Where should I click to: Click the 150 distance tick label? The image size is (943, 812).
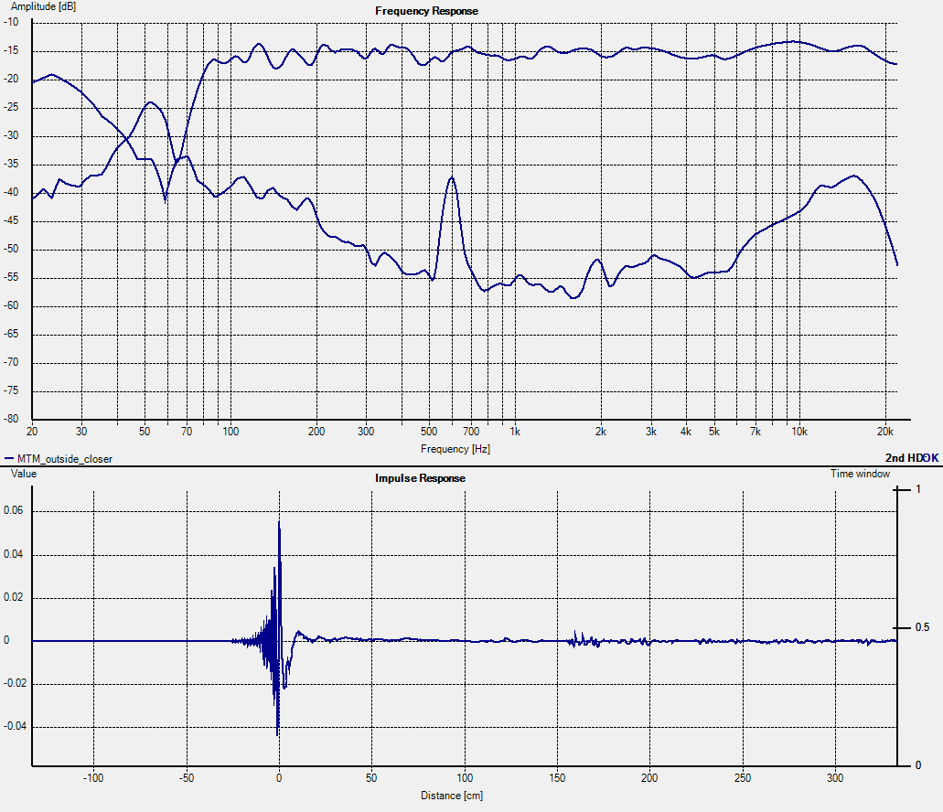[557, 778]
